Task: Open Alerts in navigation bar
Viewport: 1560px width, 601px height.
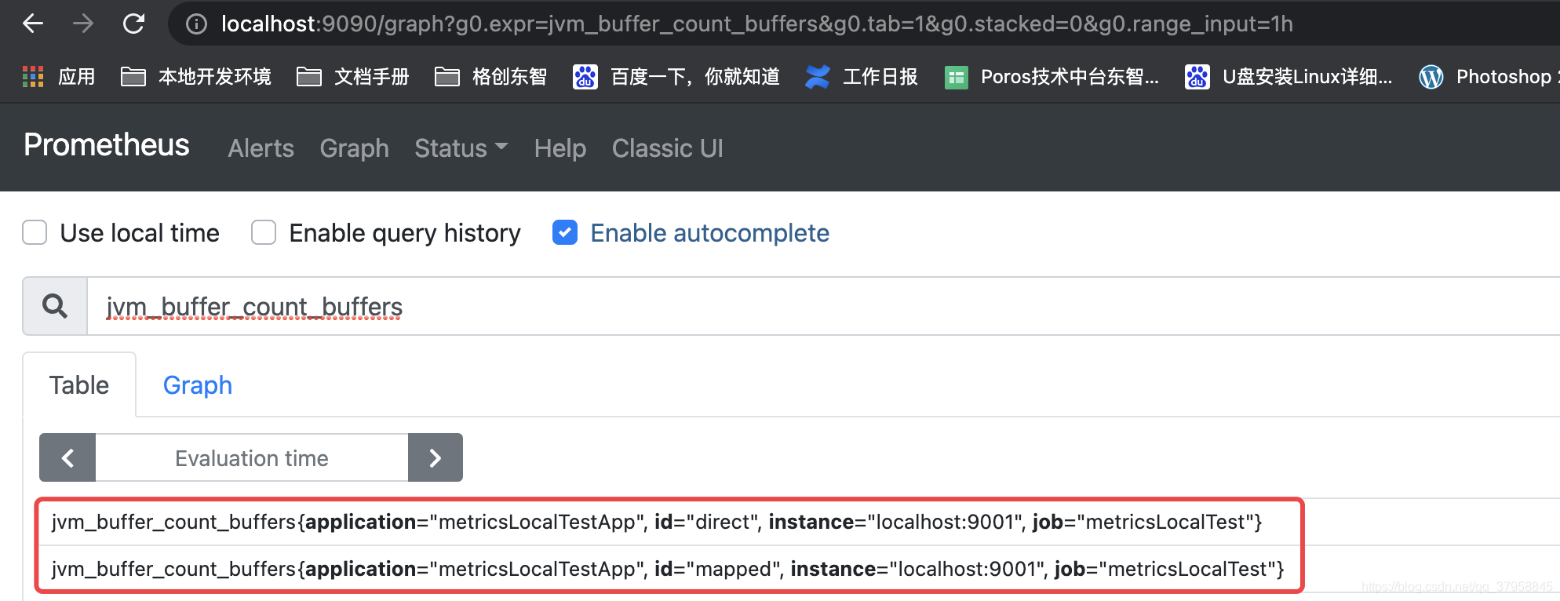Action: (261, 148)
